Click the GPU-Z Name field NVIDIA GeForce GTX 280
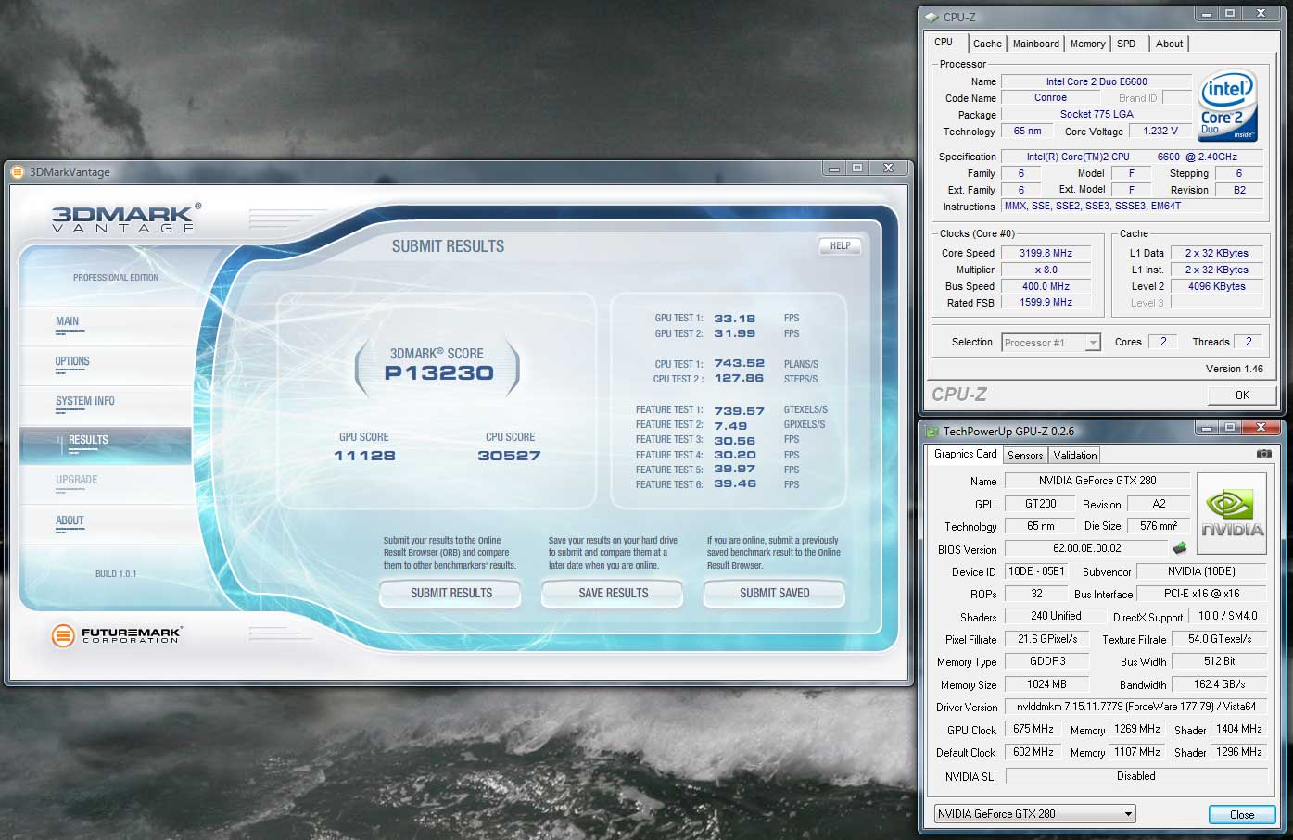Screen dimensions: 1293x840 click(1097, 481)
